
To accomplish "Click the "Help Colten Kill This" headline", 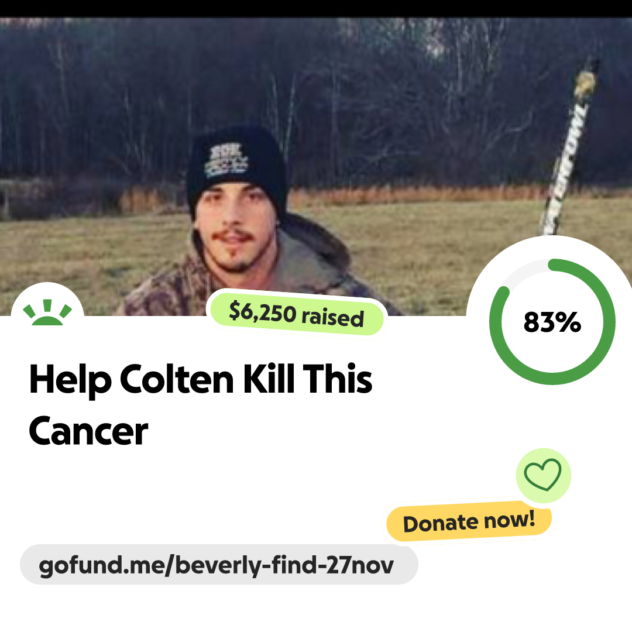I will [x=200, y=379].
